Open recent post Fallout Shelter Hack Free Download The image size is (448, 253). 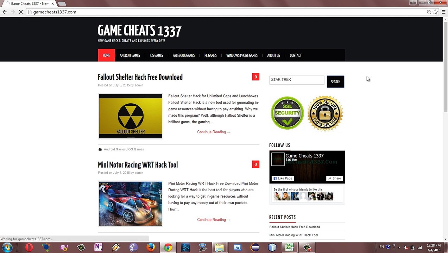click(295, 227)
